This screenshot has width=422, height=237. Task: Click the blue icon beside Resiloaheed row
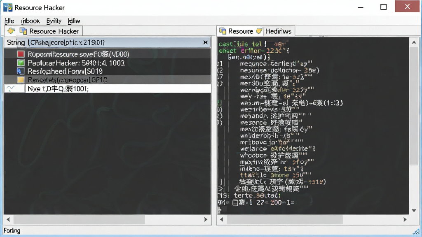click(21, 71)
